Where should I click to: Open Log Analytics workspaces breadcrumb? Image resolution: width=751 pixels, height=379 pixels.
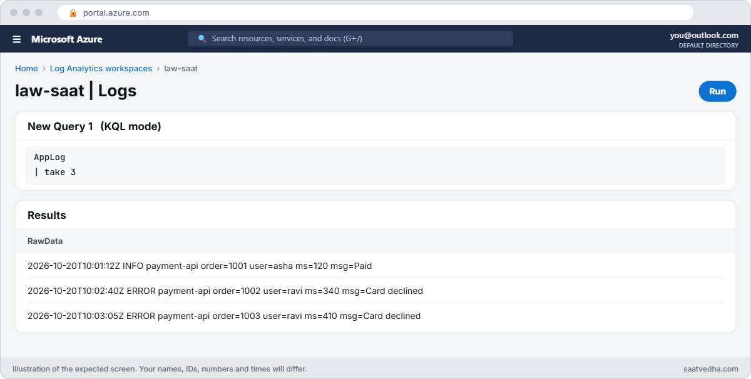click(x=101, y=69)
